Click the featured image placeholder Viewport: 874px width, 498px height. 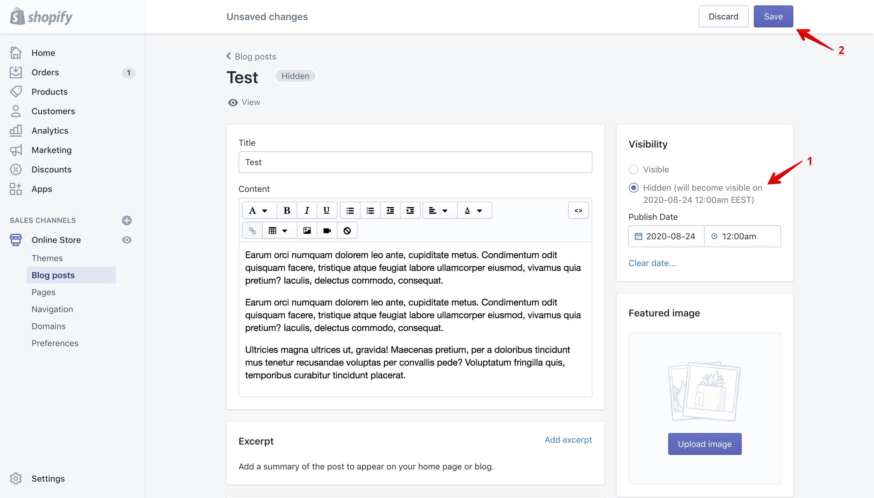[x=704, y=392]
